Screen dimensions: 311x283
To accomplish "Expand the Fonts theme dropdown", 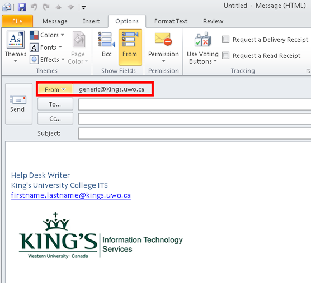I will click(x=46, y=47).
